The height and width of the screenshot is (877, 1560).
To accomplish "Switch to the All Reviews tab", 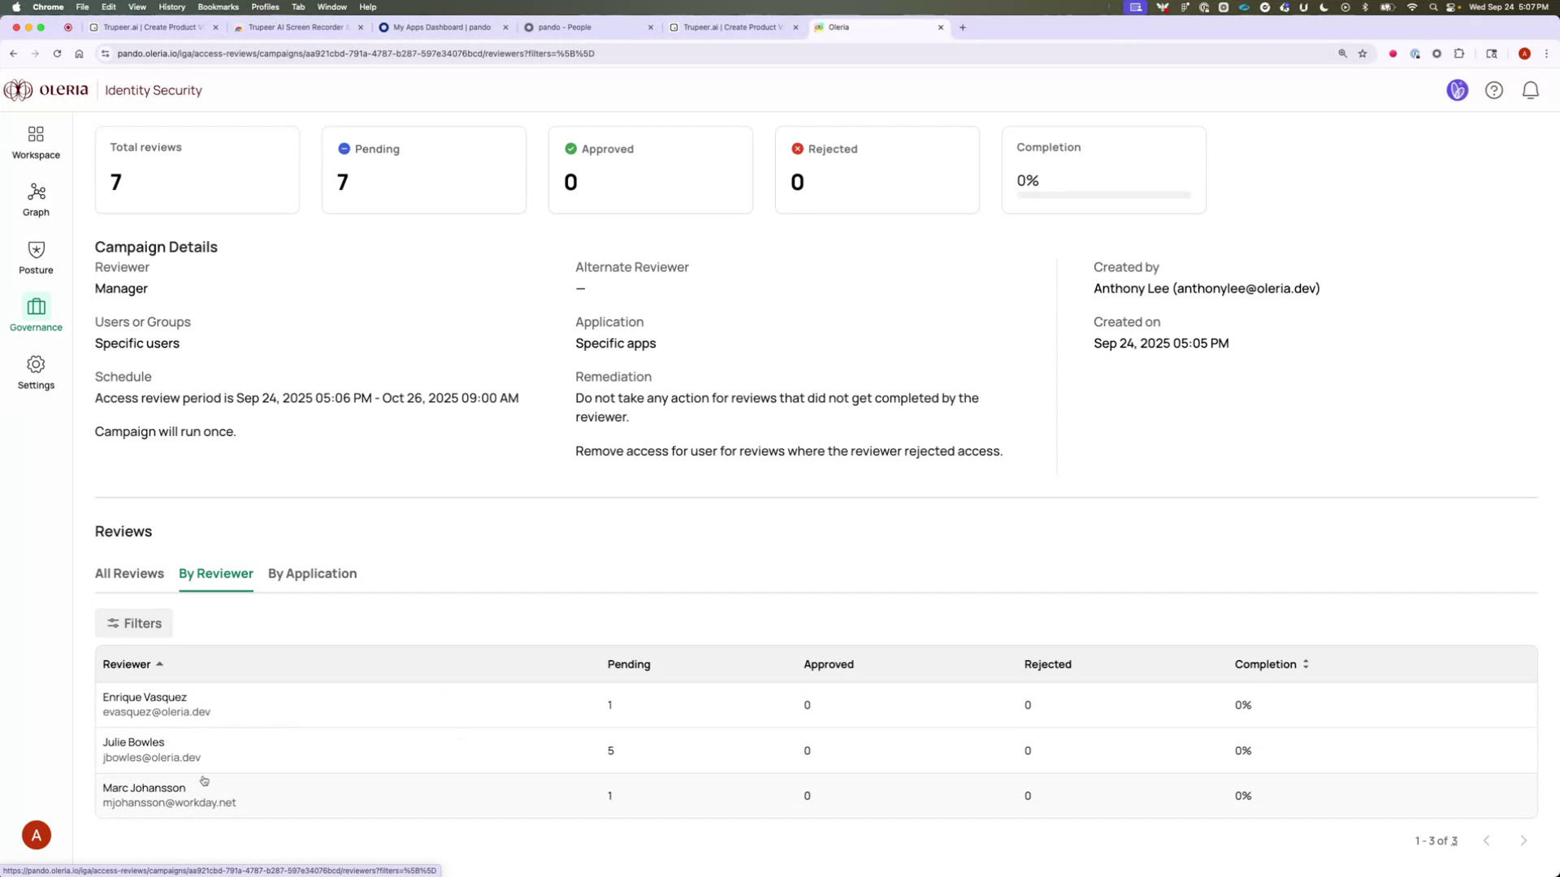I will (x=129, y=573).
